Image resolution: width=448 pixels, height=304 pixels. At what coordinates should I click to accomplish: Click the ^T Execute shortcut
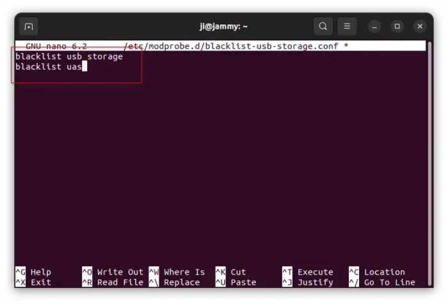click(x=307, y=272)
